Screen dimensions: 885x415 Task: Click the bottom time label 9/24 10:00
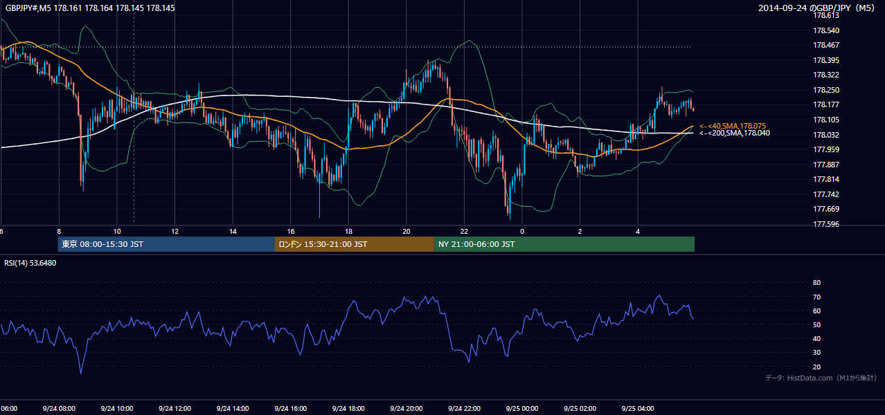[x=117, y=409]
